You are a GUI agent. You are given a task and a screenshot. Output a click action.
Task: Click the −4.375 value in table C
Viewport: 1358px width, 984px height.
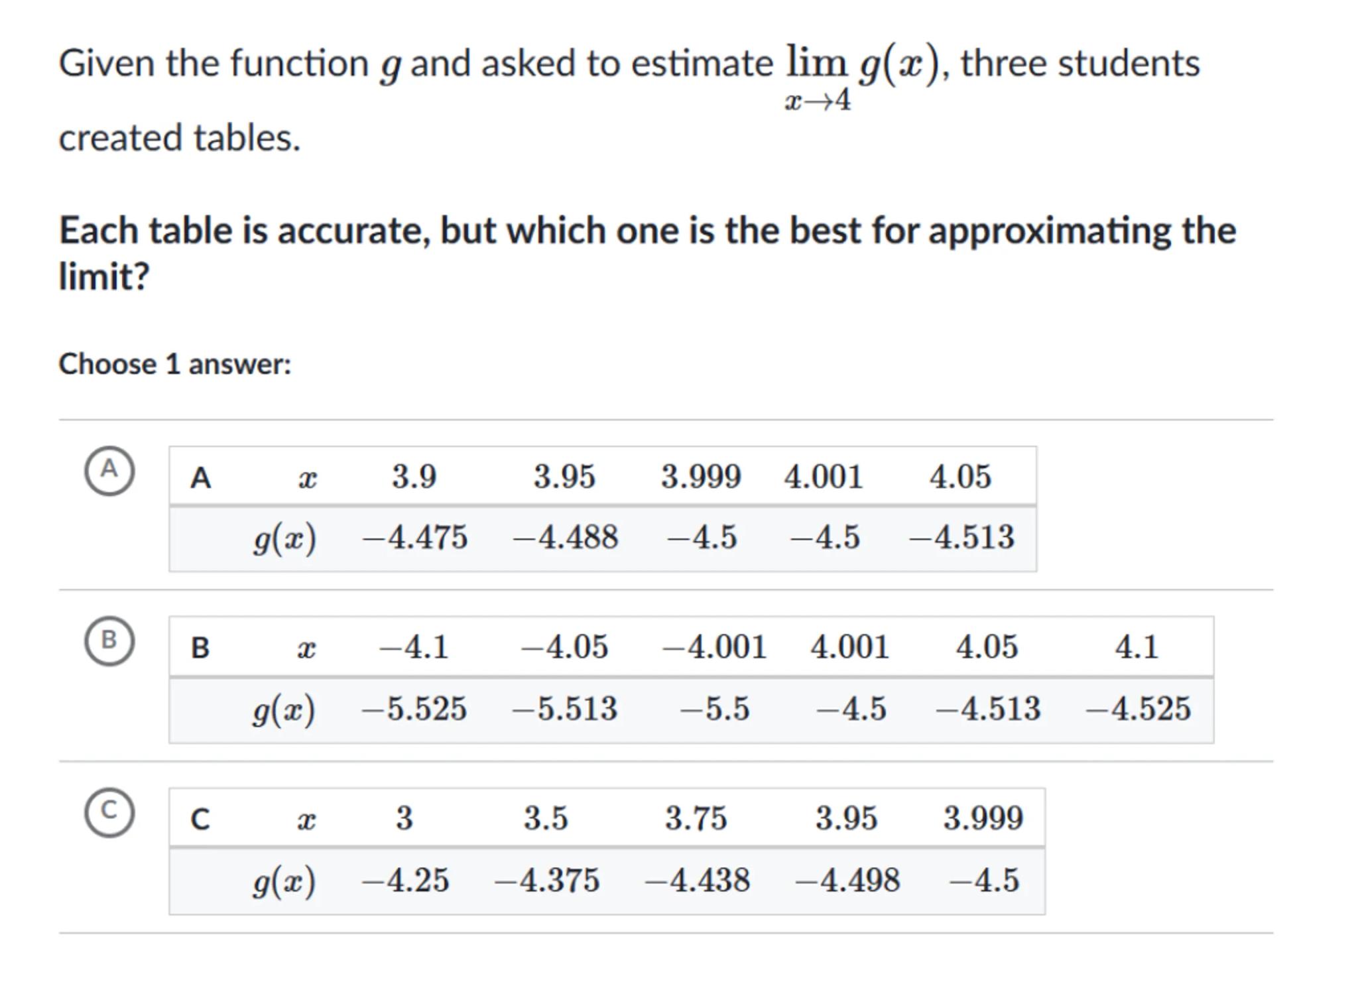[546, 881]
